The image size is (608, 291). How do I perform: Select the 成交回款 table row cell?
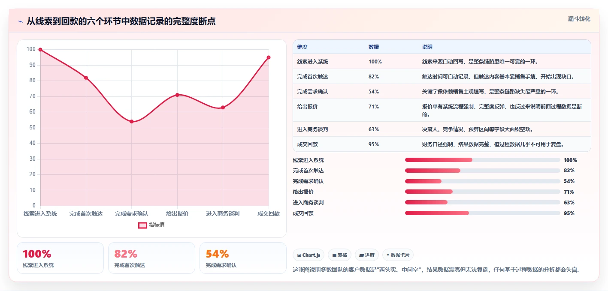pos(307,144)
